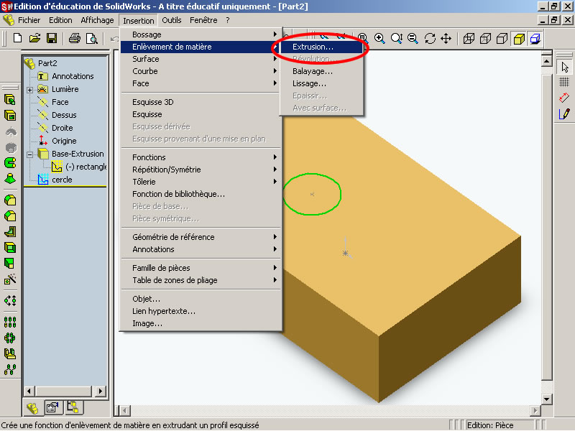Switch to the ConfigurationManager tab
575x431 pixels.
pos(73,407)
